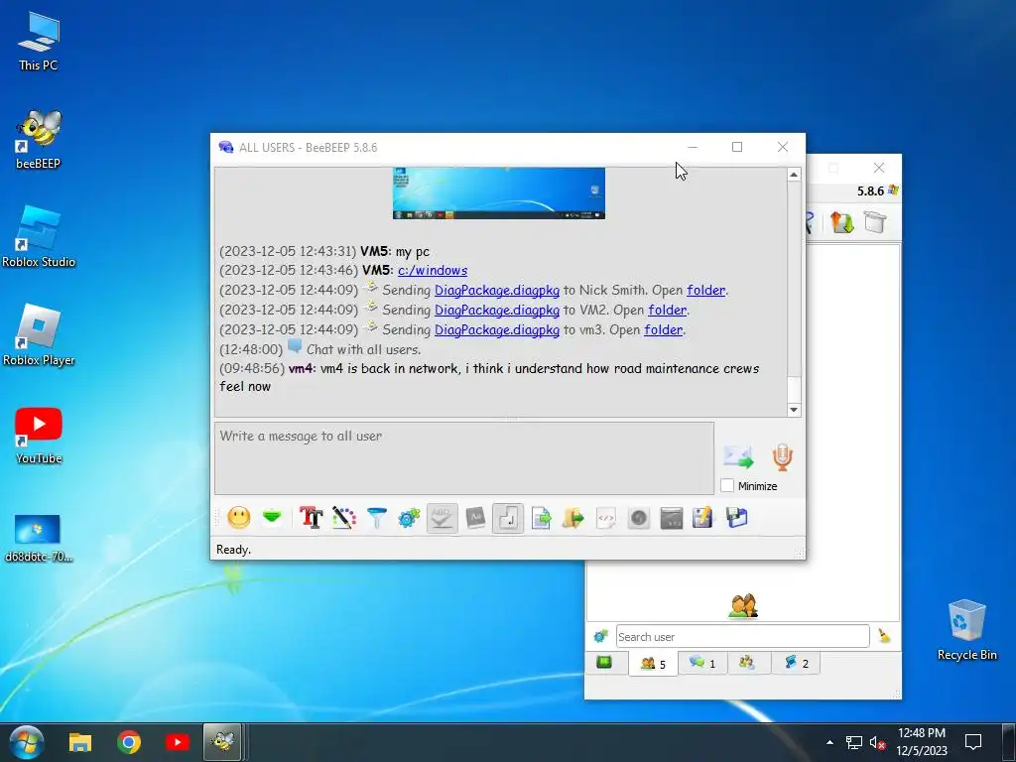Toggle the spell checking (ABC check) button
This screenshot has height=762, width=1016.
[x=442, y=518]
